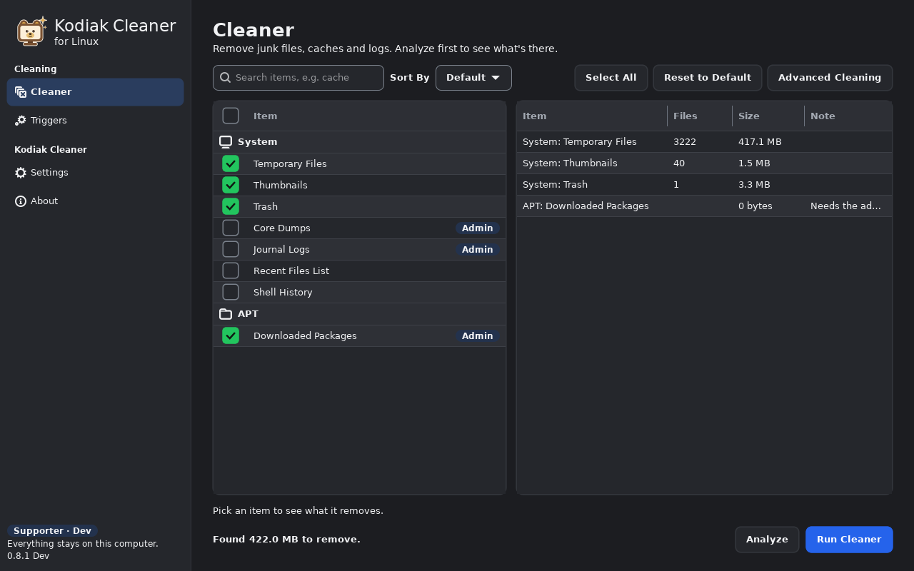Click the Admin badge on Journal Logs
The width and height of the screenshot is (914, 571).
click(x=478, y=250)
